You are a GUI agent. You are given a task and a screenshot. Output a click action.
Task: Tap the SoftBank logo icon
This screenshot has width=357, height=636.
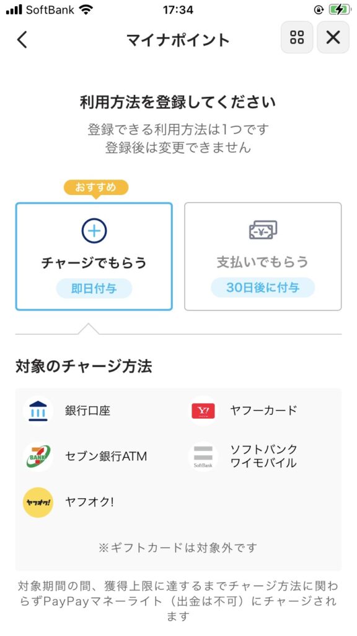tap(203, 457)
